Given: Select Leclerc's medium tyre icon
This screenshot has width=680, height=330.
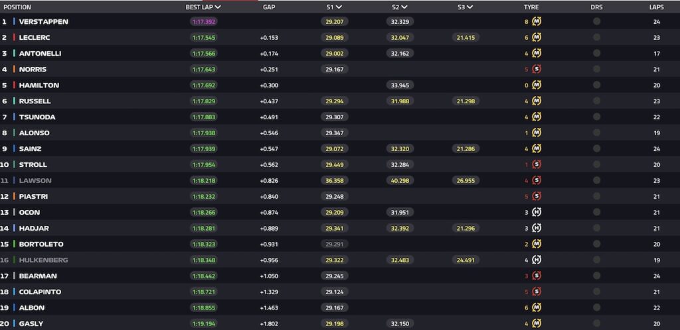Looking at the screenshot, I should [537, 37].
